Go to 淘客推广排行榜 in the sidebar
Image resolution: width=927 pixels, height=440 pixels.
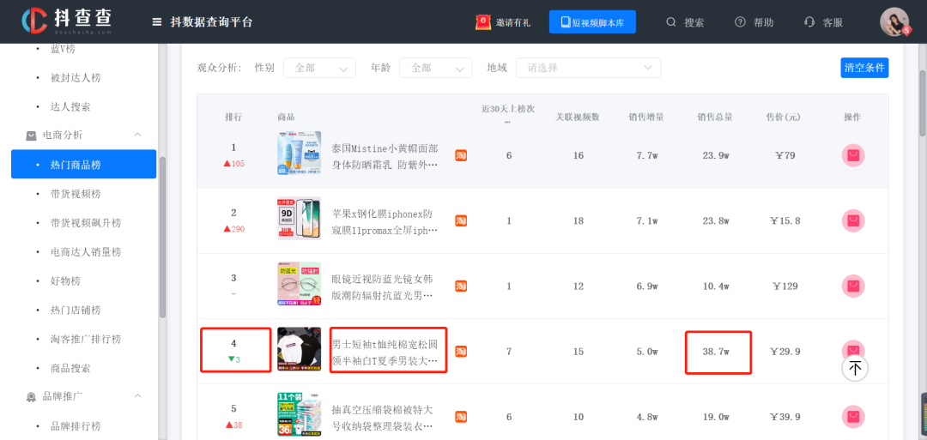point(86,339)
